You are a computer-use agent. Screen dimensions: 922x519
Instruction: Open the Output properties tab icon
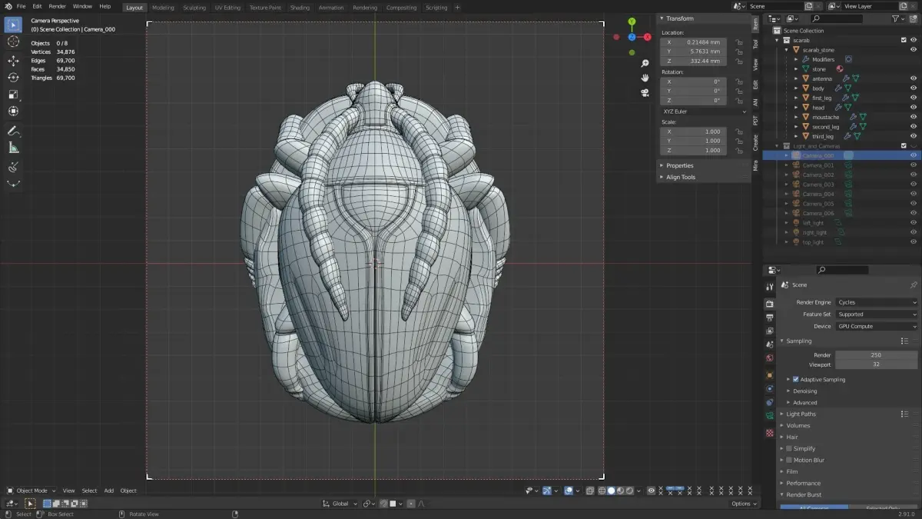click(769, 318)
